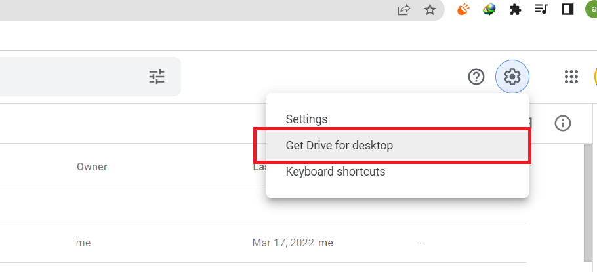This screenshot has height=272, width=597.
Task: Click the orange extension icon in toolbar
Action: coord(463,10)
